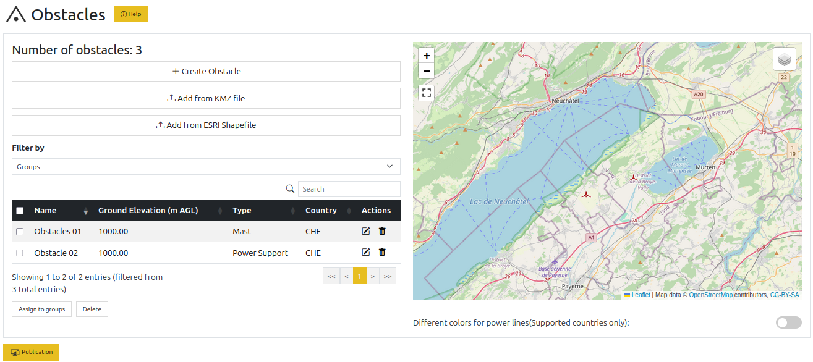Edit the Obstacles 01 row

366,231
